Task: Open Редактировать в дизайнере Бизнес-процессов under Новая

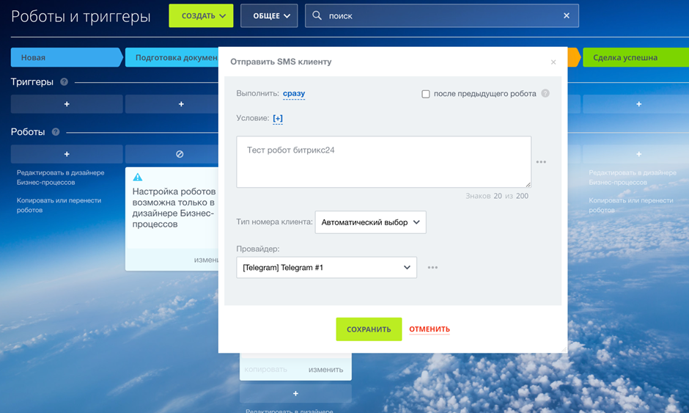Action: click(x=61, y=178)
